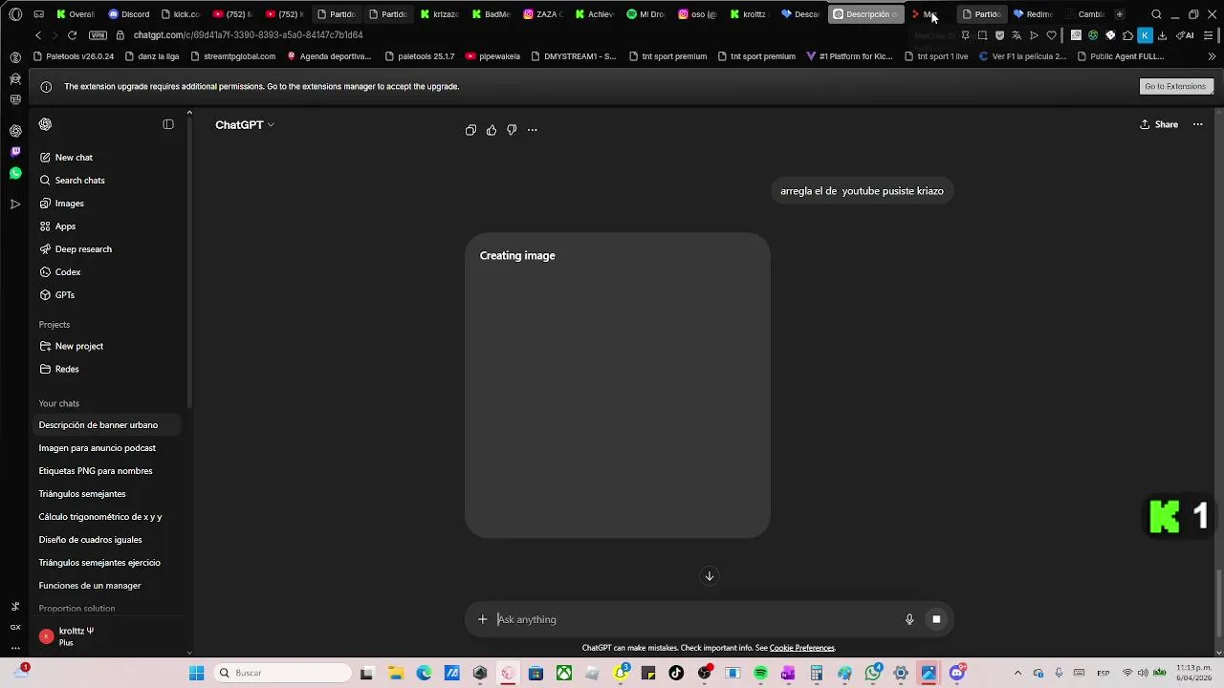Screen dimensions: 1224x688
Task: Stop image generation with the stop button
Action: pyautogui.click(x=936, y=619)
